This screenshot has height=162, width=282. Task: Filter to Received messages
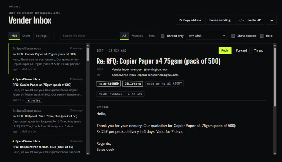click(x=137, y=36)
